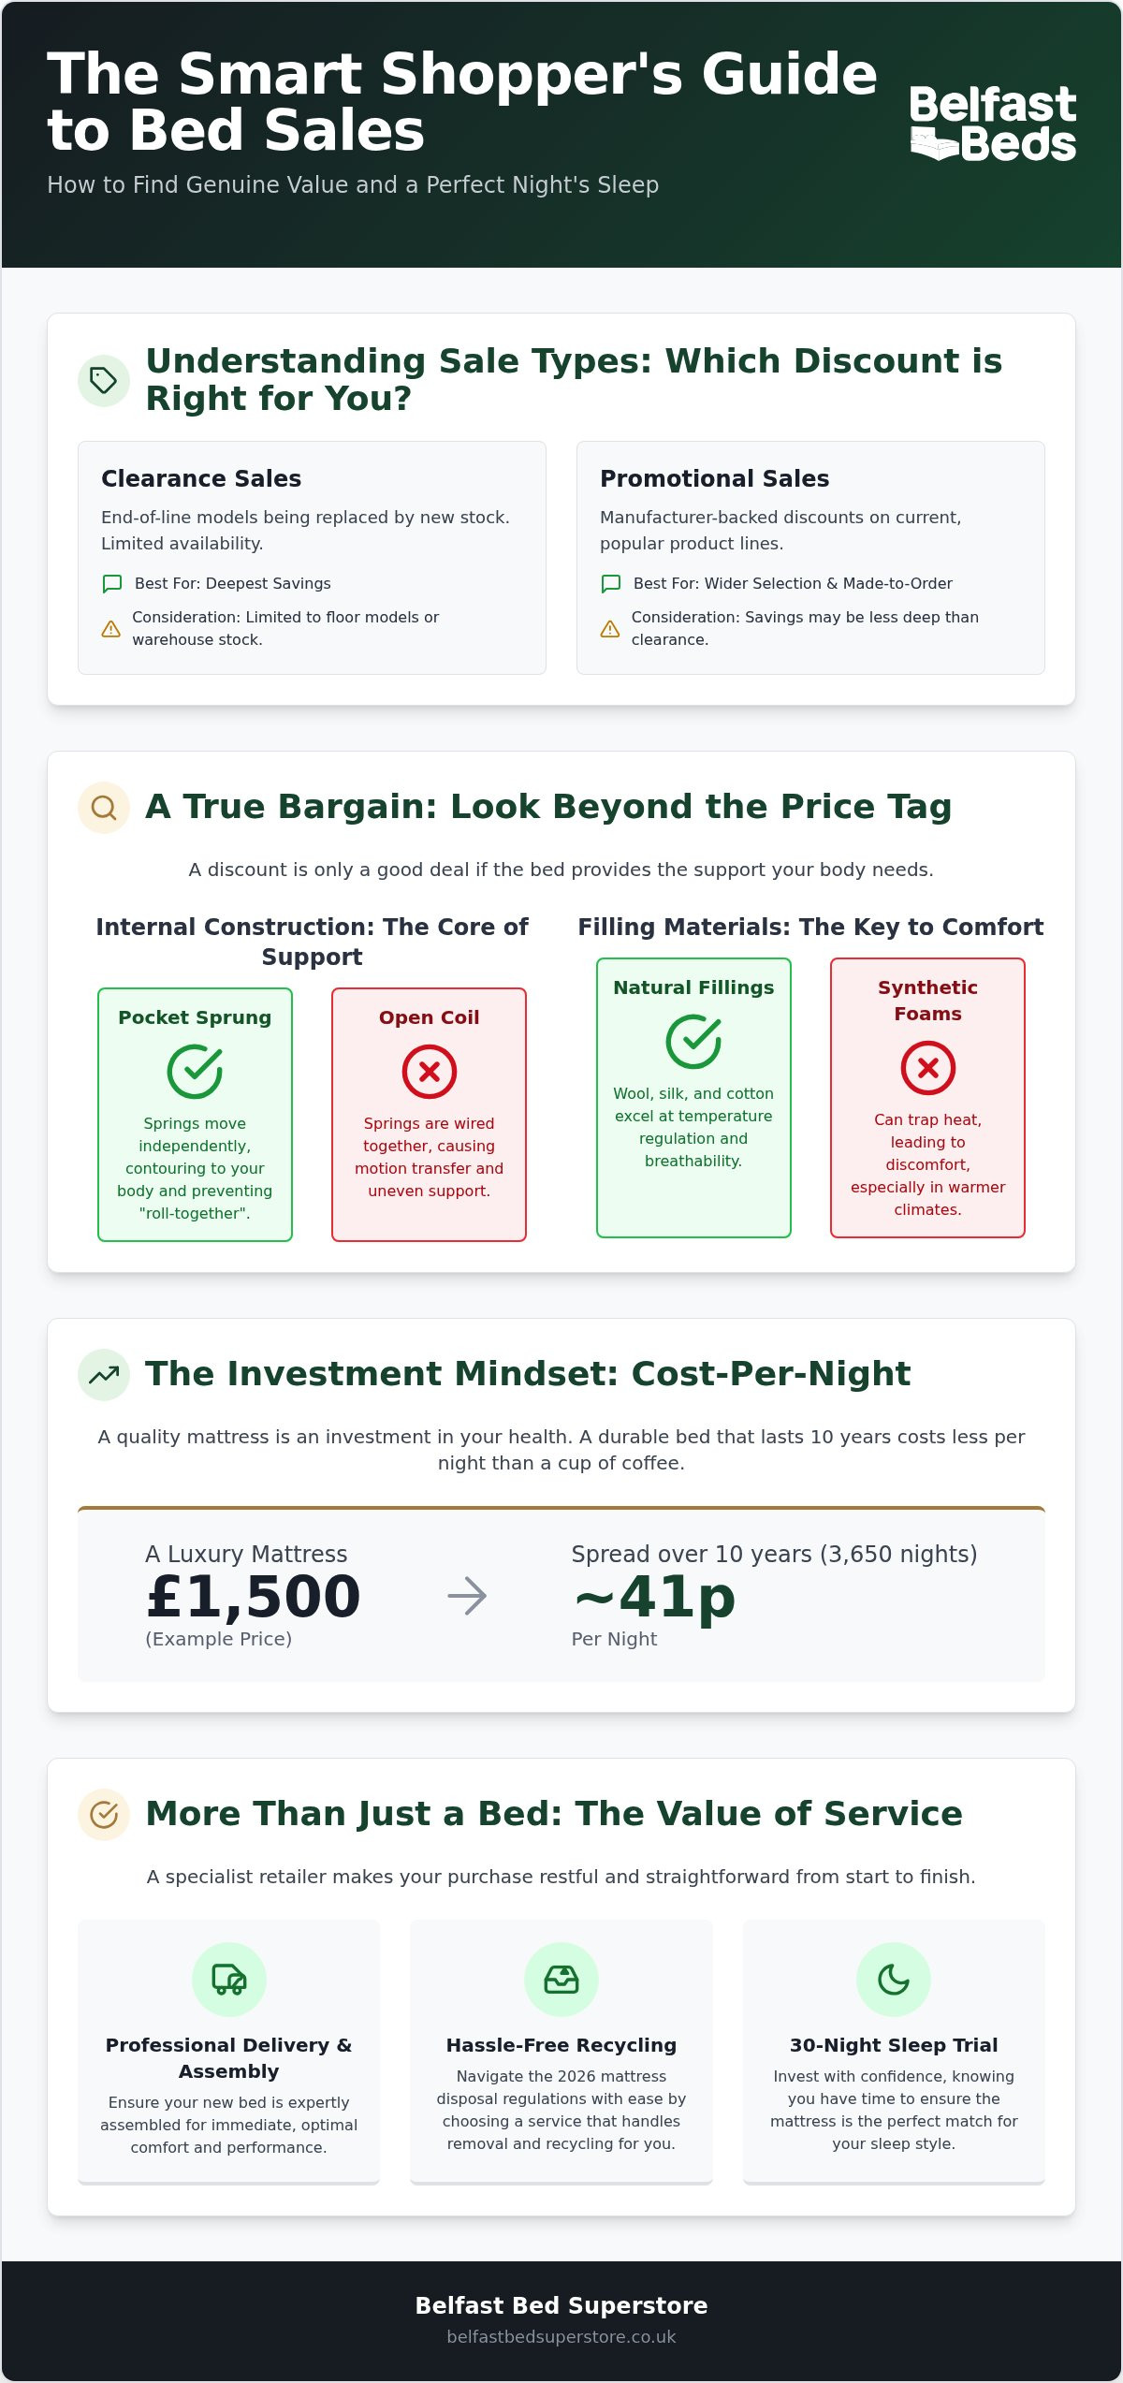The image size is (1123, 2383).
Task: Click the red cross under Synthetic Foams
Action: [x=928, y=1067]
